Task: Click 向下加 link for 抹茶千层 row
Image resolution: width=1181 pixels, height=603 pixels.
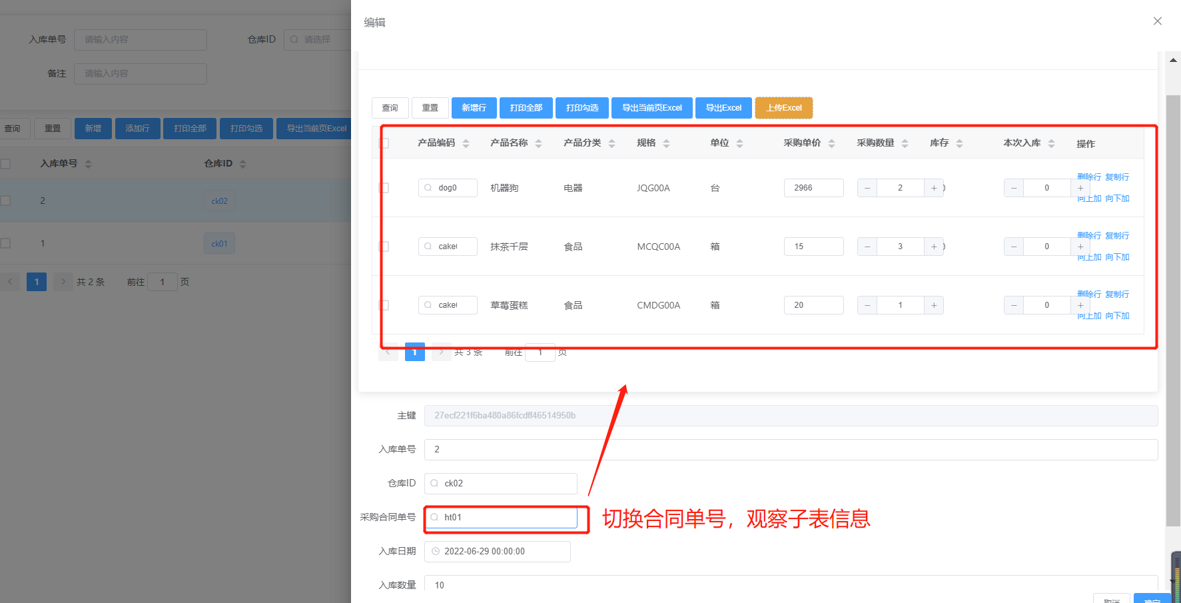Action: [1117, 257]
